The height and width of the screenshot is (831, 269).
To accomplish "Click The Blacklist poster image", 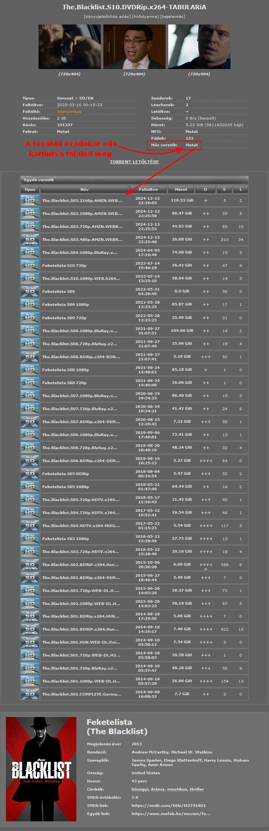I will (x=41, y=769).
